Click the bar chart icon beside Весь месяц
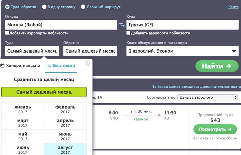Image resolution: width=241 pixels, height=155 pixels. coord(49,66)
